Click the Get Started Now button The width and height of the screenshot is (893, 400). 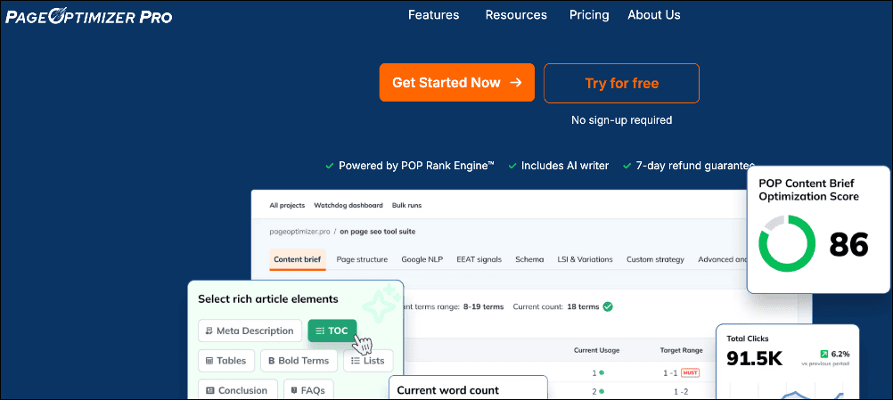457,83
